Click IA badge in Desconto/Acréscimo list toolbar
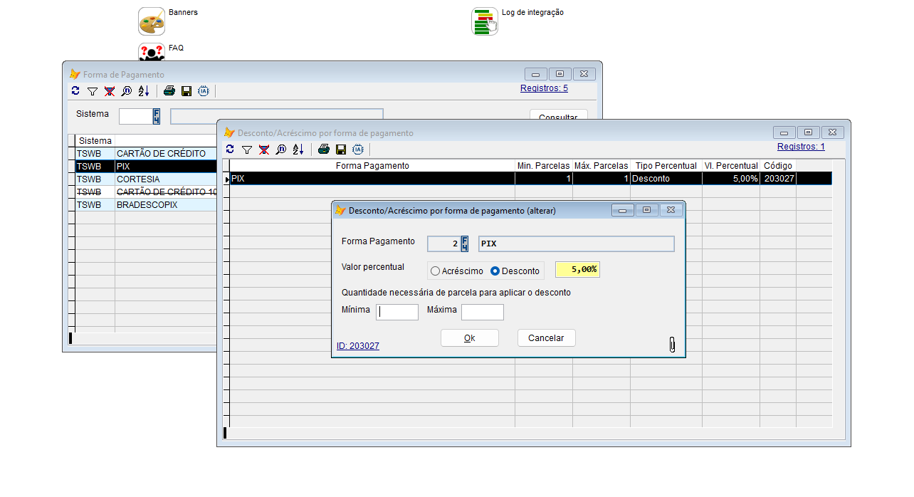Screen dimensions: 914x497 pyautogui.click(x=358, y=150)
